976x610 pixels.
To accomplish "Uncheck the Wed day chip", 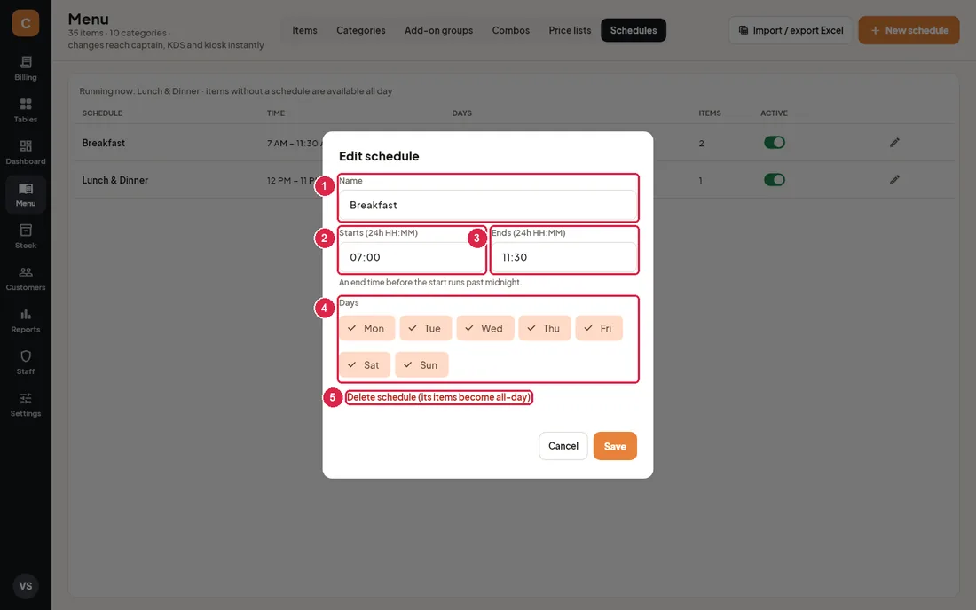I will 484,328.
